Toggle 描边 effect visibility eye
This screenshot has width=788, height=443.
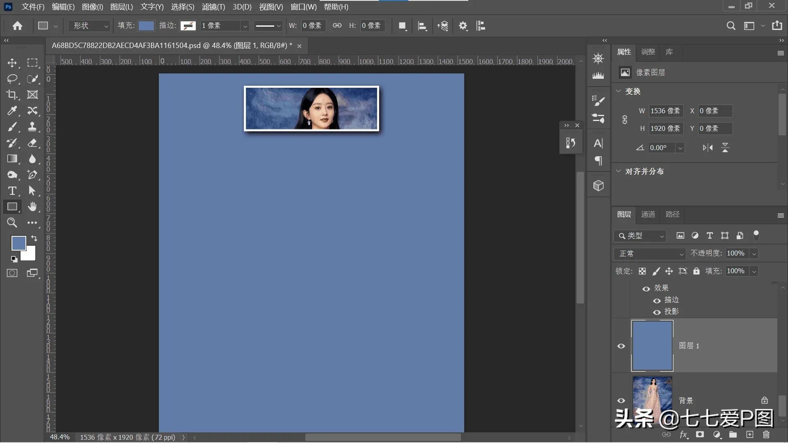coord(657,301)
